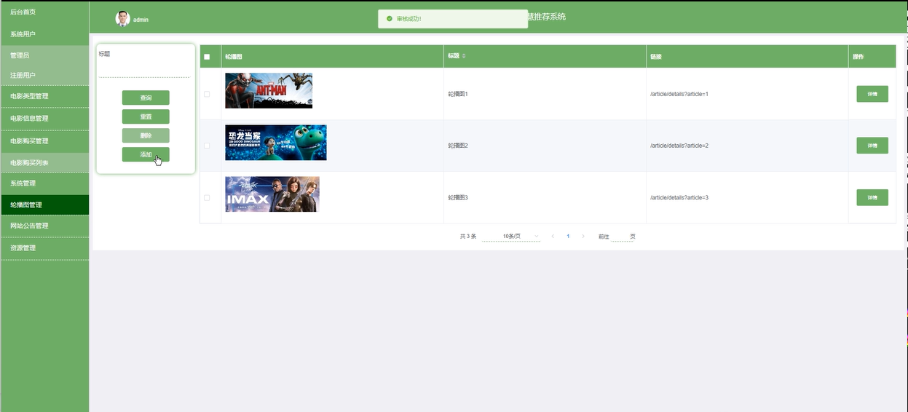Viewport: 908px width, 412px height.
Task: Open 网站公告管理 in sidebar
Action: coord(44,226)
